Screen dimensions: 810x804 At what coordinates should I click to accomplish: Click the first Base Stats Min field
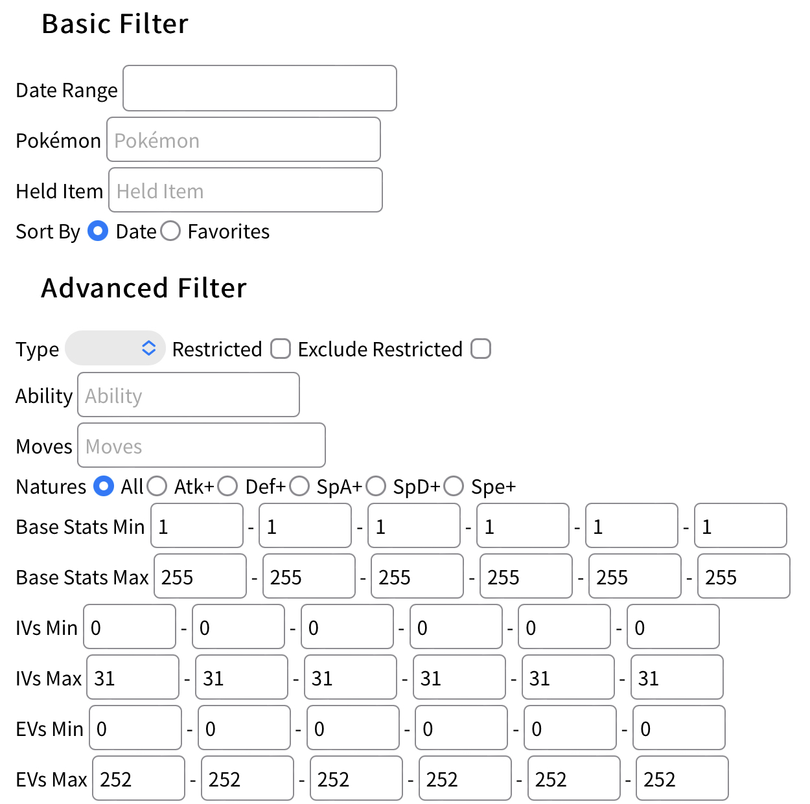tap(197, 525)
